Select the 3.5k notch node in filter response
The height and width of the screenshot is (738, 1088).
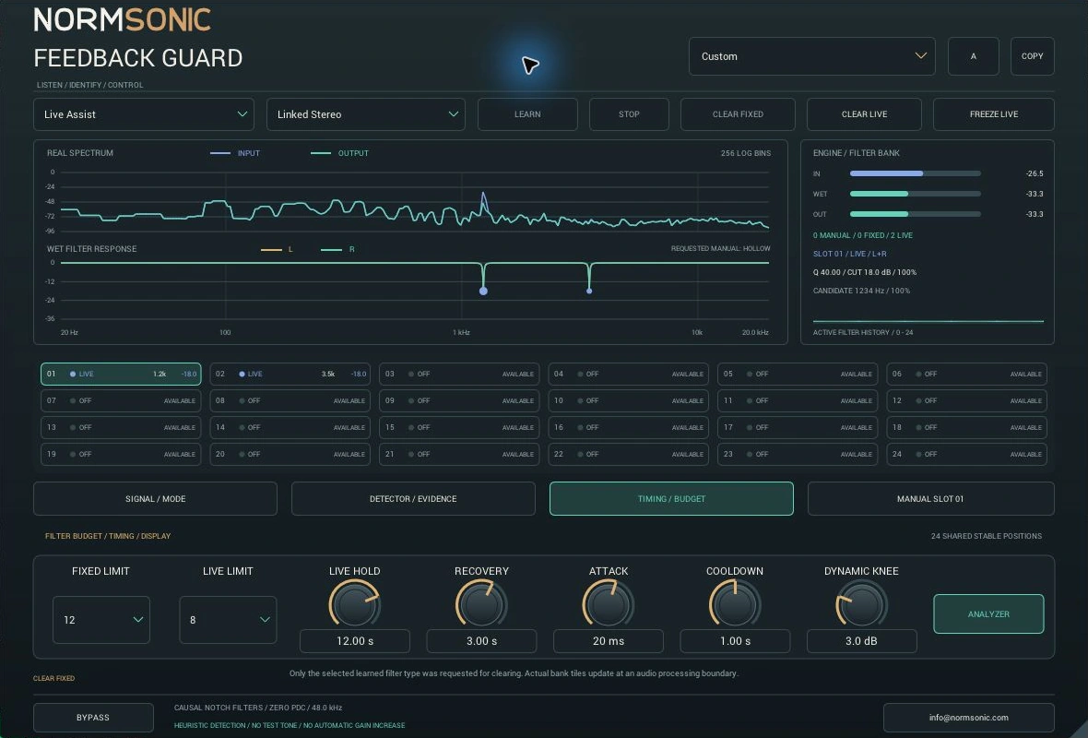click(x=589, y=291)
